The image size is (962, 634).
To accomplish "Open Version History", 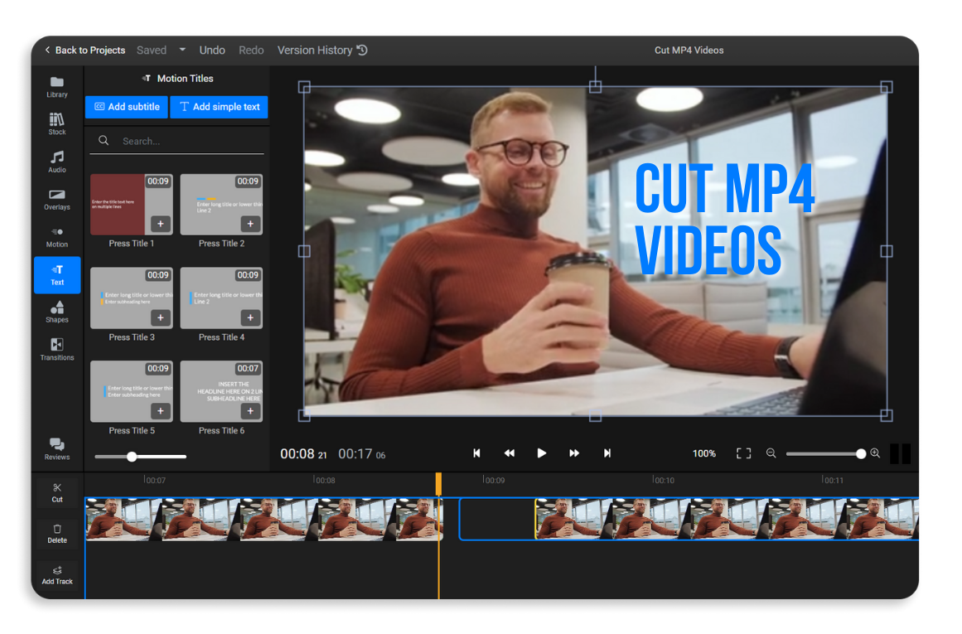I will (321, 50).
